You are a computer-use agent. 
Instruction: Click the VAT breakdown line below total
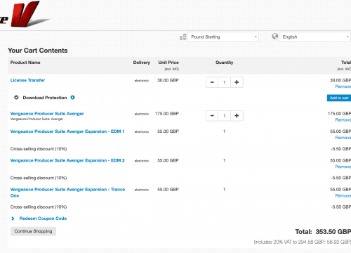(x=303, y=242)
